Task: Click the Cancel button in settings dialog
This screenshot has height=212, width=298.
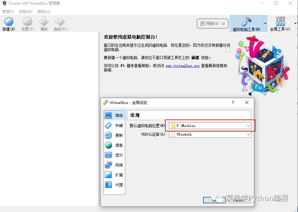Action: tap(239, 200)
